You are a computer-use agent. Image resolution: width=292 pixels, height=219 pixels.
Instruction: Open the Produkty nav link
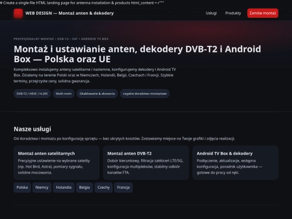coord(233,13)
